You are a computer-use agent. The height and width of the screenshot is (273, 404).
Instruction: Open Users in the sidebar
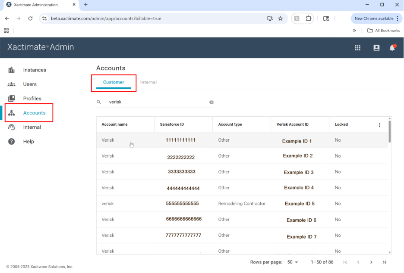point(30,84)
